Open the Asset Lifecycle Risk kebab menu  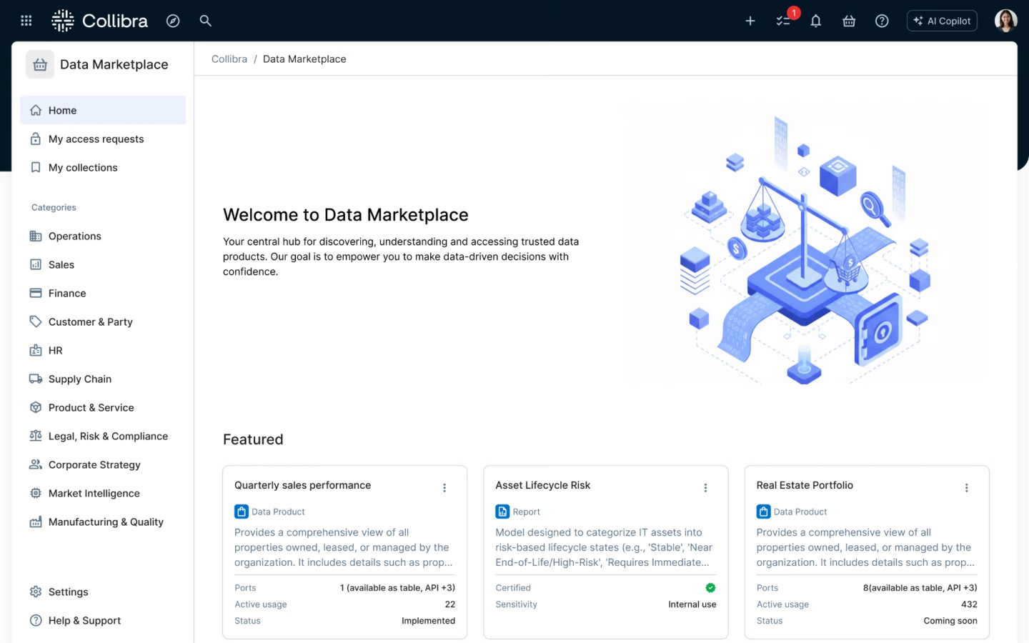(x=705, y=487)
